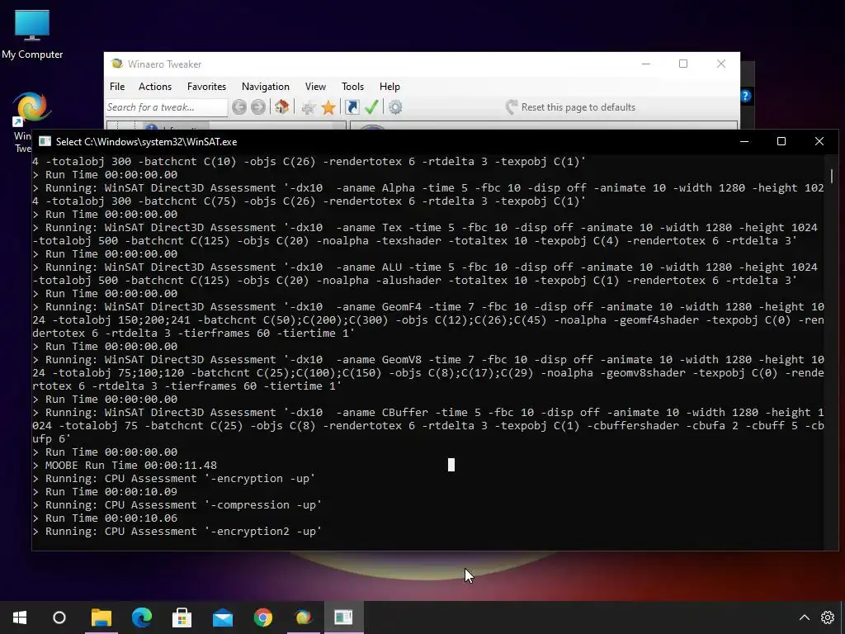This screenshot has width=845, height=634.
Task: Click the WinSAT console window title icon
Action: pyautogui.click(x=45, y=142)
